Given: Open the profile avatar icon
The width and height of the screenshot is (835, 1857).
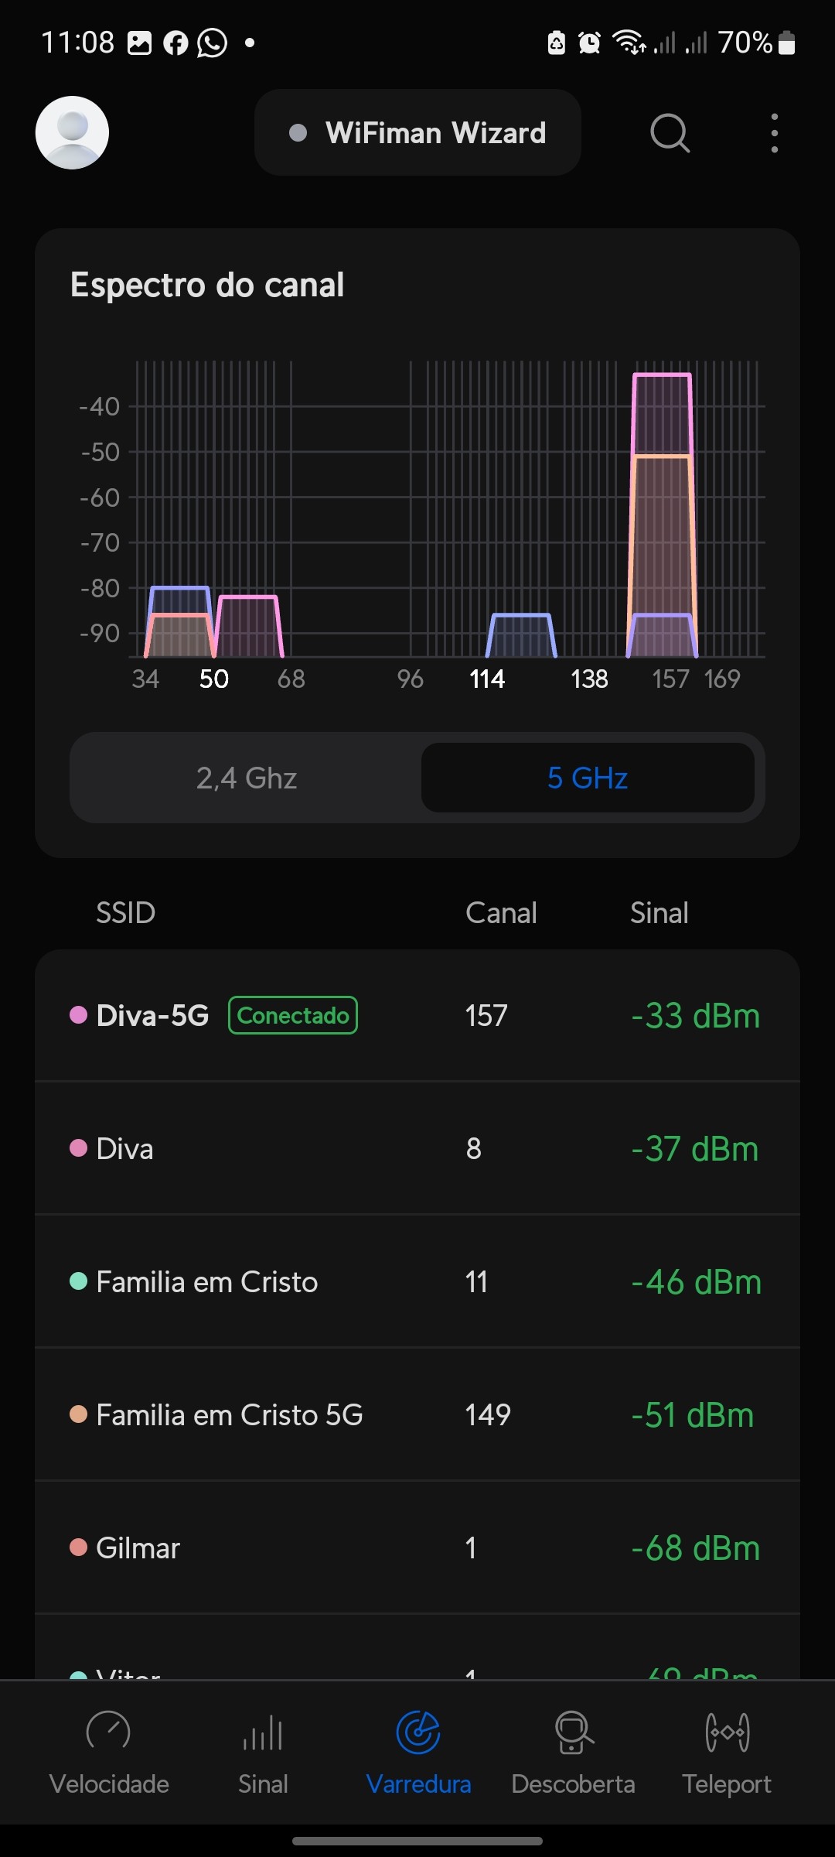Looking at the screenshot, I should pyautogui.click(x=72, y=132).
